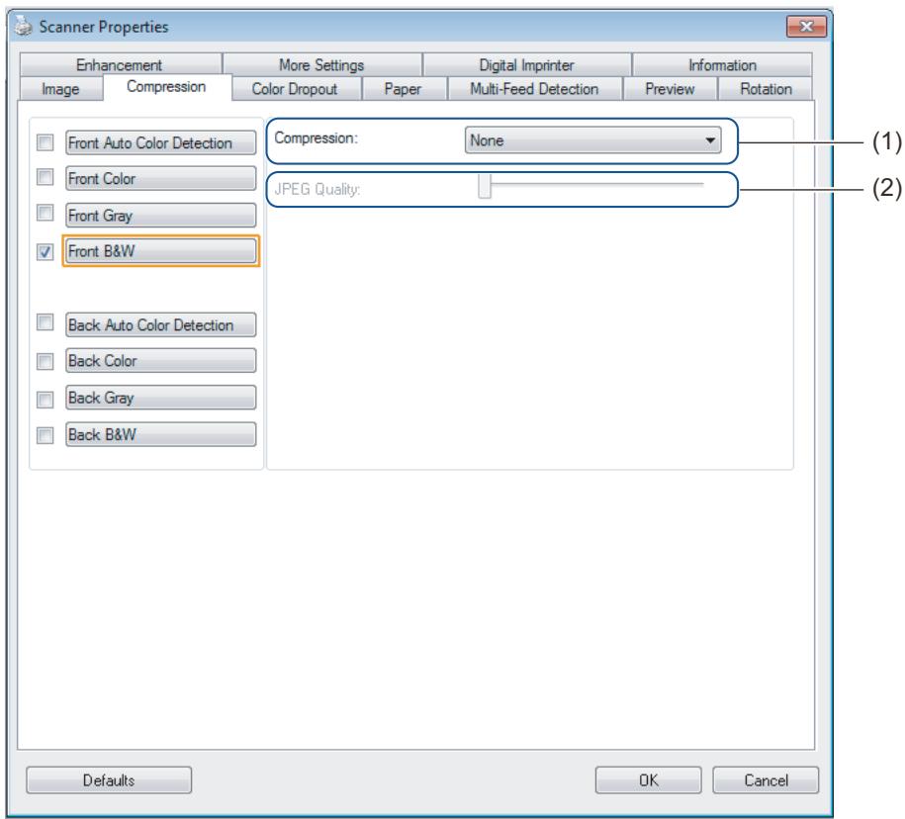Screen dimensions: 905x819
Task: Cancel the Scanner Properties dialog
Action: [x=766, y=780]
